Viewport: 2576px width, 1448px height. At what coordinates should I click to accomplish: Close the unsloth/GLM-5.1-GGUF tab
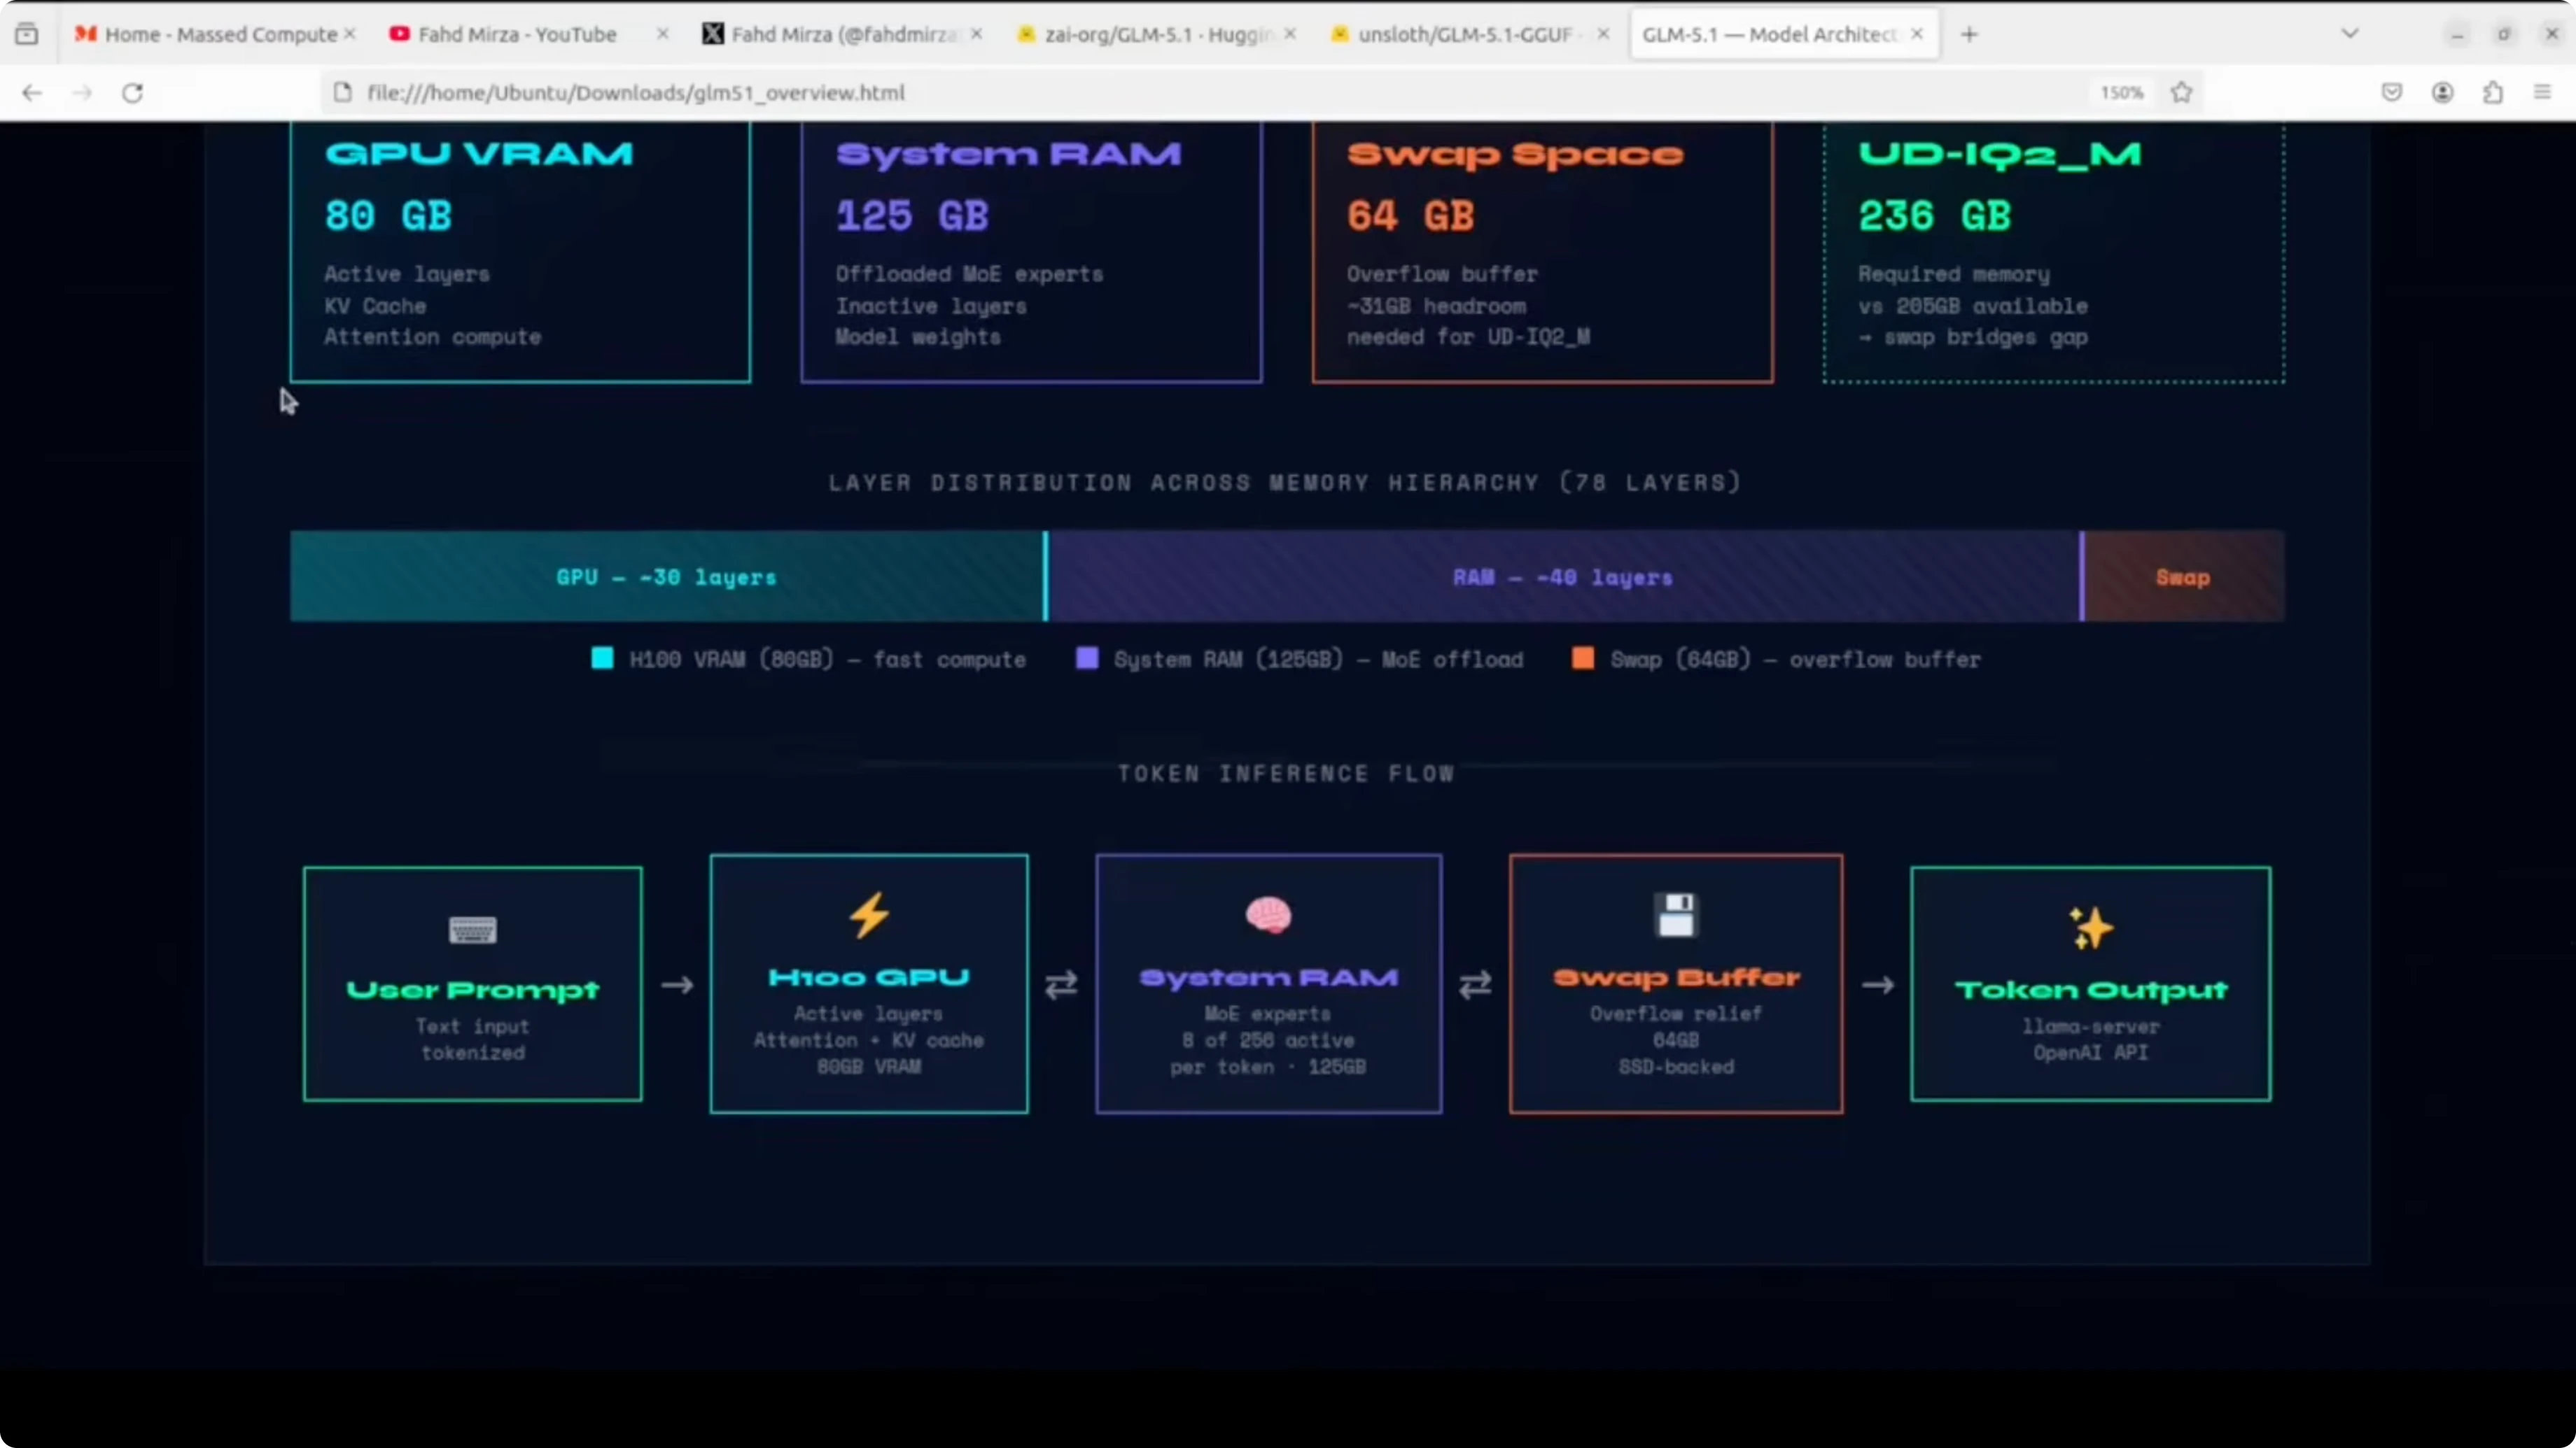(x=1603, y=34)
